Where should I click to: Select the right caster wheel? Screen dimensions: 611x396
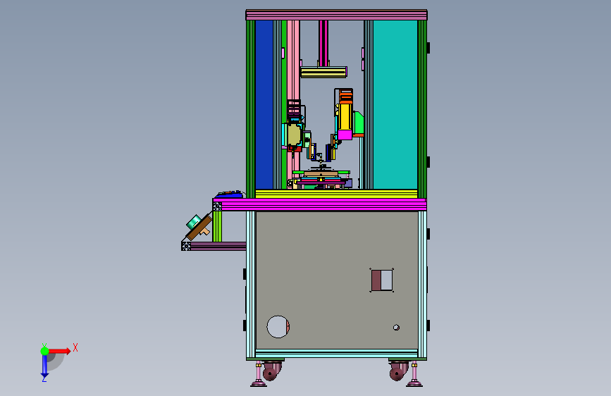[x=399, y=371]
